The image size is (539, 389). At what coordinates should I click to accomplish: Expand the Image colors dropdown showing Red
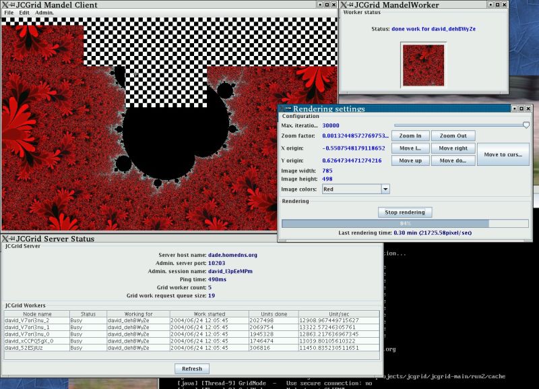pos(385,189)
